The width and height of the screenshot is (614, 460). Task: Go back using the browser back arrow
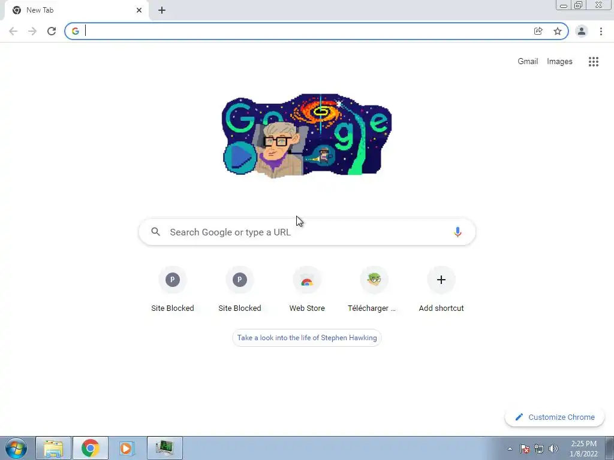click(x=13, y=31)
